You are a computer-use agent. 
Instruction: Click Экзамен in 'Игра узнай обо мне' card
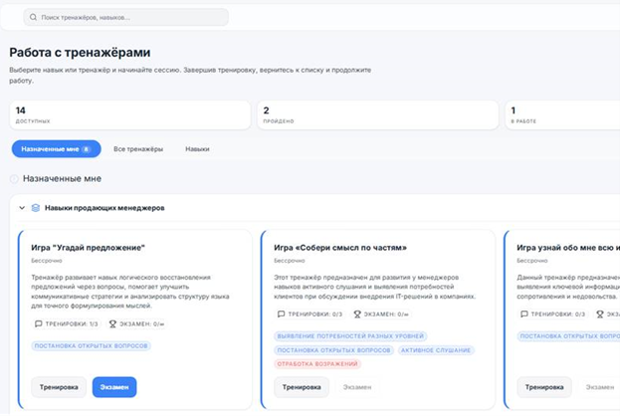(x=600, y=387)
